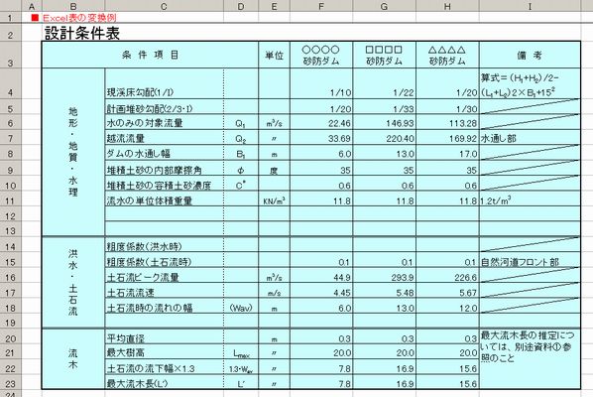Select the 最大樹高 label cell
Viewport: 593px width, 397px height.
165,352
